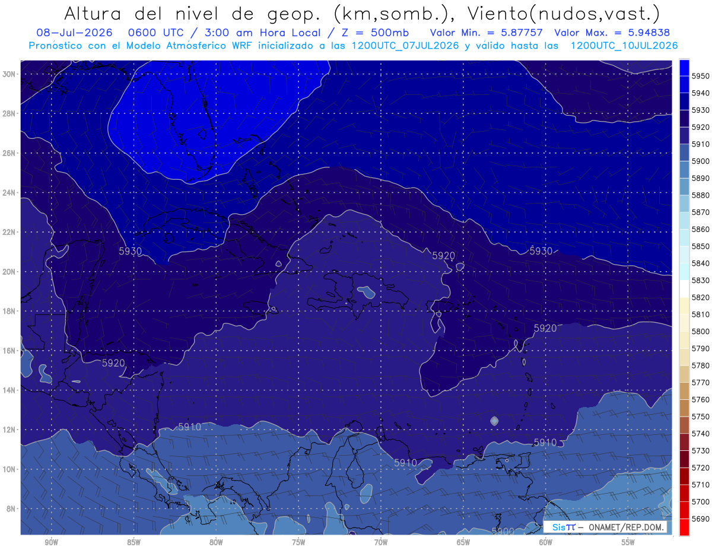This screenshot has height=550, width=712.
Task: Click the legend swatch between 5810 and 5820
Action: pos(684,306)
